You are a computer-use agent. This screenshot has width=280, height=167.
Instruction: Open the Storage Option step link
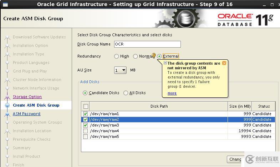(x=27, y=97)
